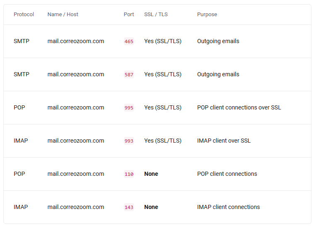Click the SSL / TLS column header
316x226 pixels.
[156, 15]
